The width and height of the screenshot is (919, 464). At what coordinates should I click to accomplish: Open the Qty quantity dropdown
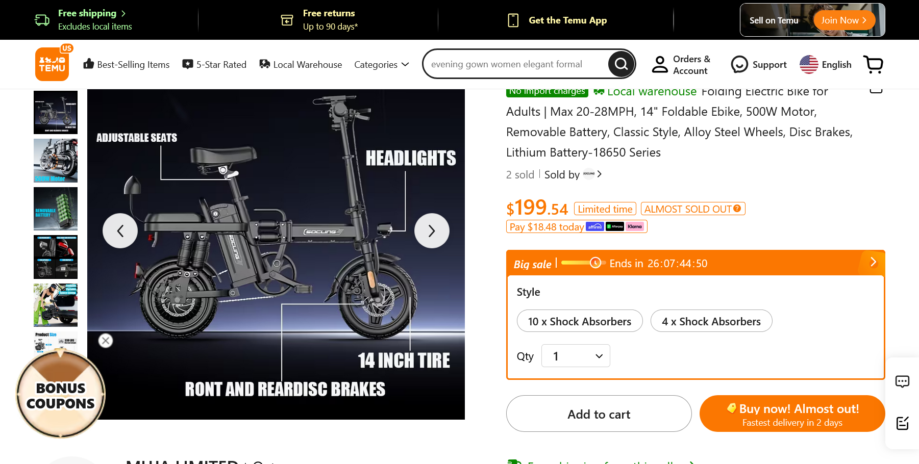(576, 356)
